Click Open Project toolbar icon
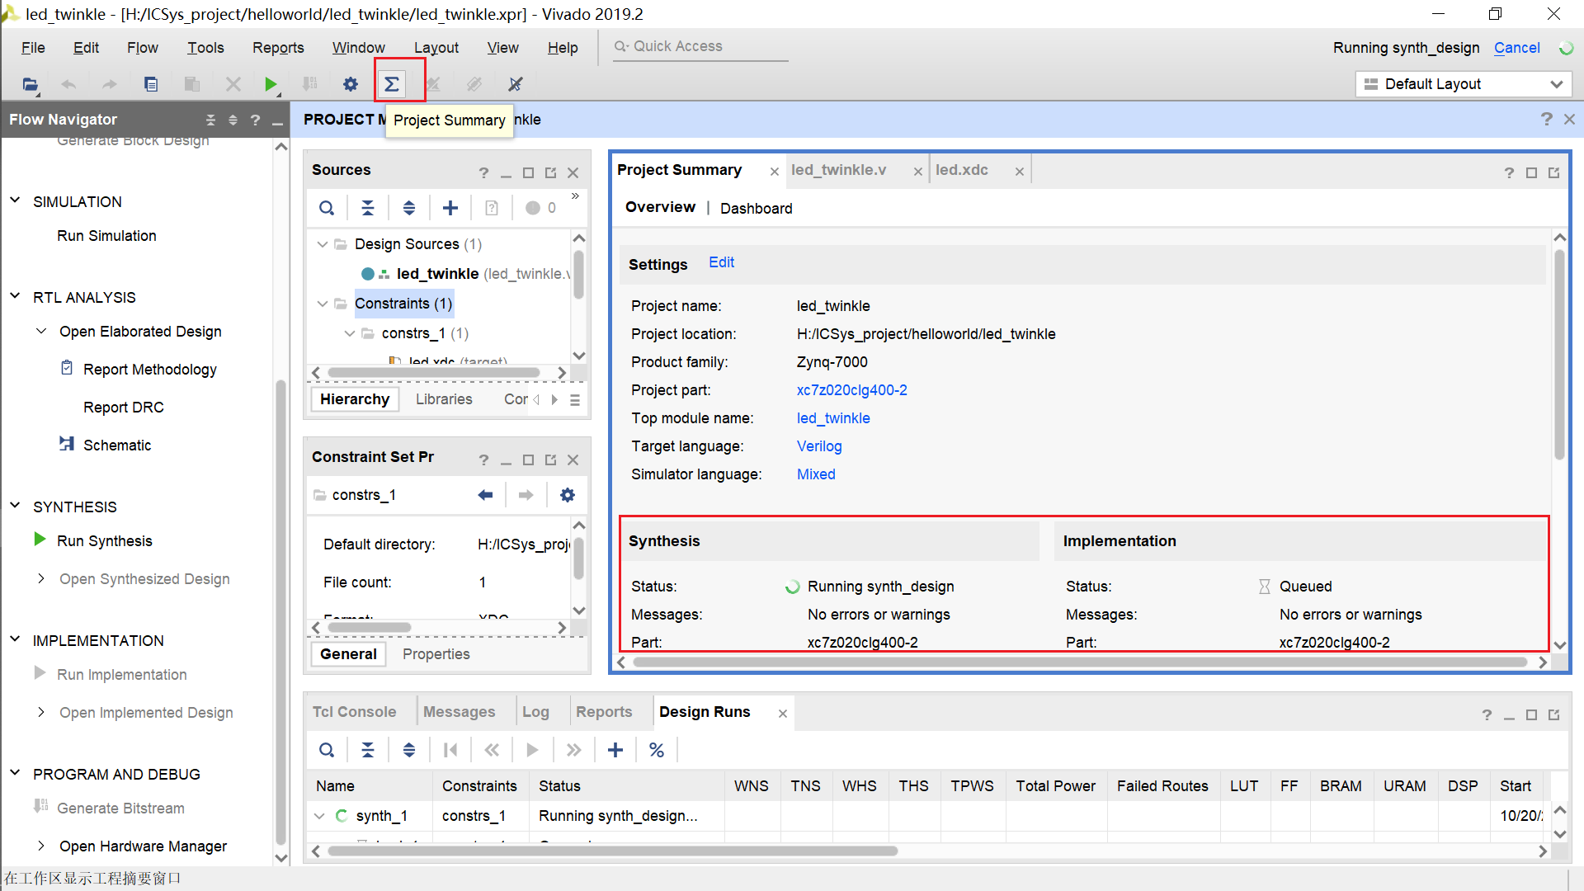This screenshot has height=891, width=1584. click(x=31, y=84)
